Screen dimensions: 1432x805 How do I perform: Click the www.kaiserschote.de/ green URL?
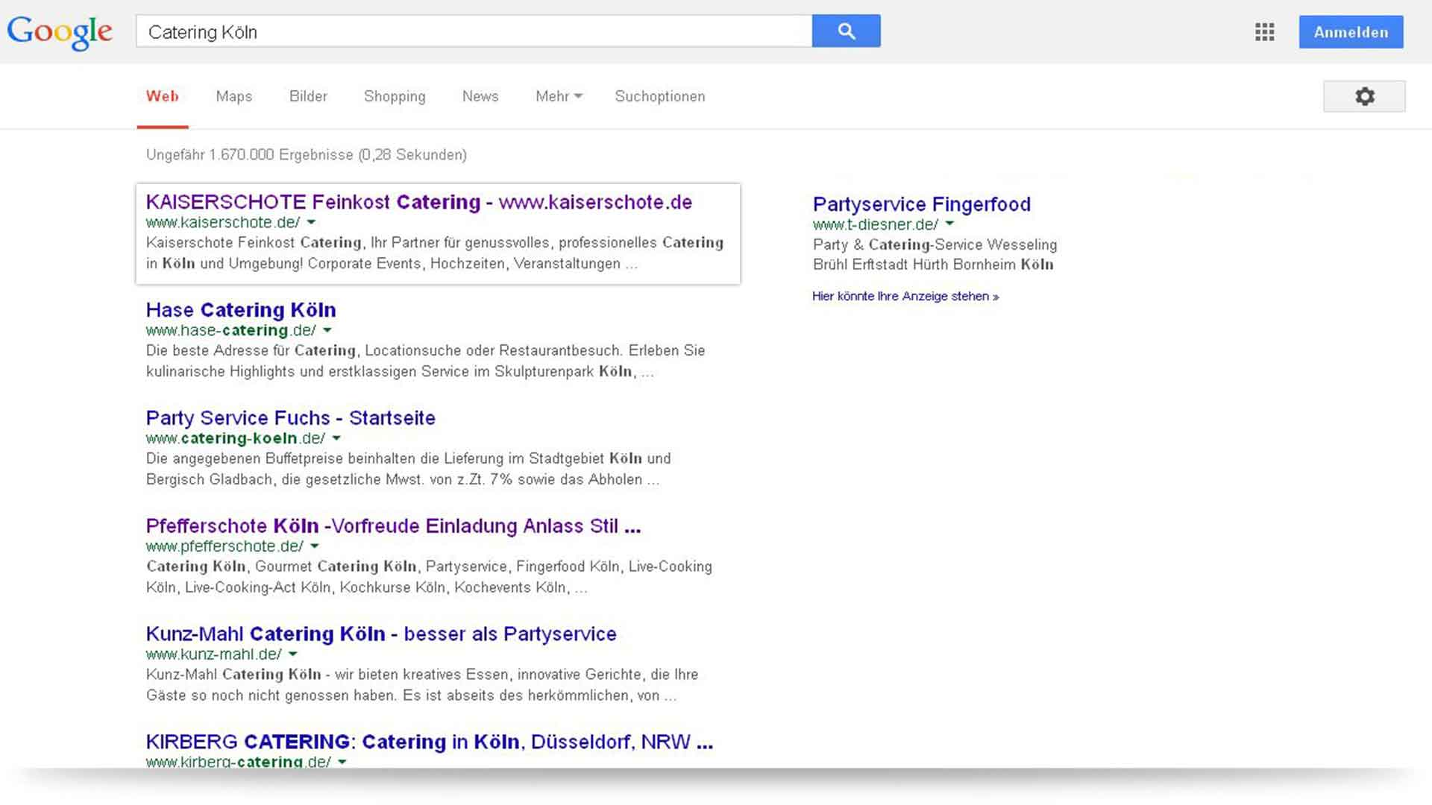pos(223,222)
